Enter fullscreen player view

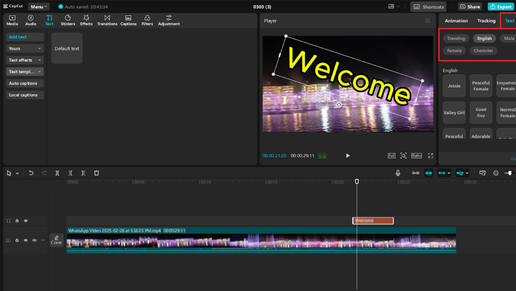click(x=430, y=156)
